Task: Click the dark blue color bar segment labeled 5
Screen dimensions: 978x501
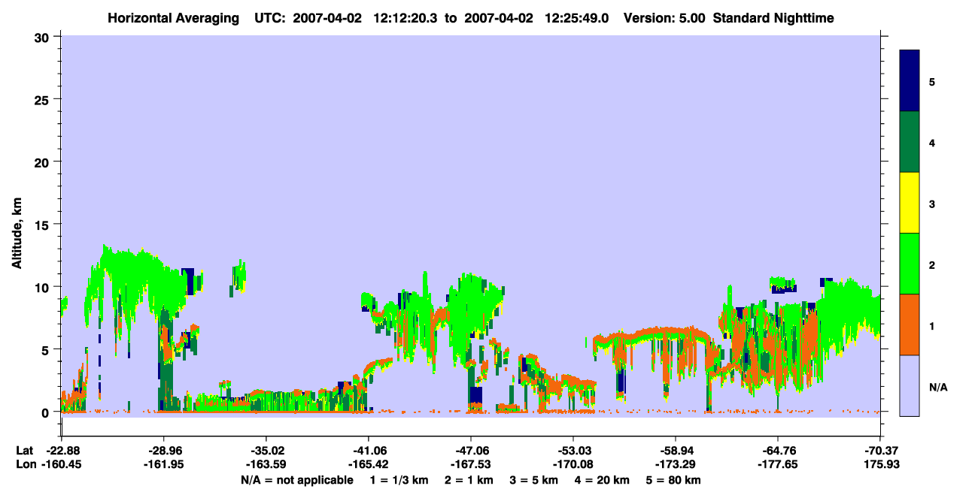Action: (x=910, y=81)
